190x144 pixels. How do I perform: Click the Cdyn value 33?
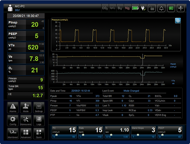click(x=149, y=101)
